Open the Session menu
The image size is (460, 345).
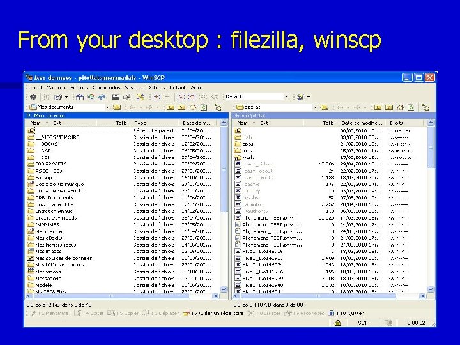(x=132, y=88)
